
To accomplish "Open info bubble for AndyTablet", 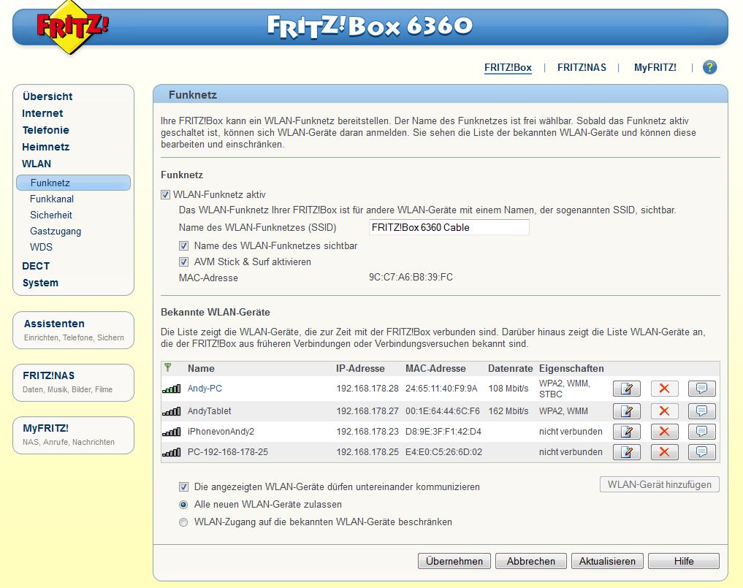I will (x=702, y=411).
